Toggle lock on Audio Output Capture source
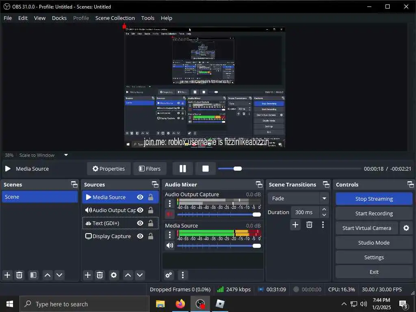416x312 pixels. coord(151,210)
